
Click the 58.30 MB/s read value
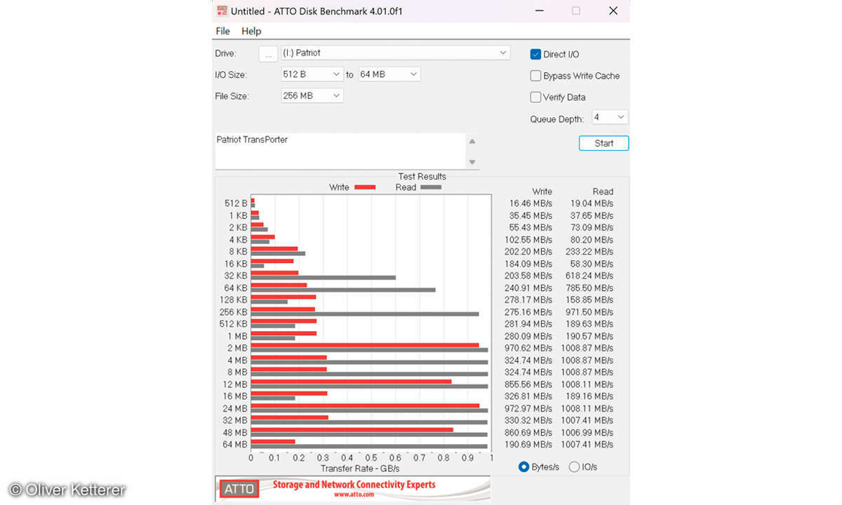click(x=592, y=264)
